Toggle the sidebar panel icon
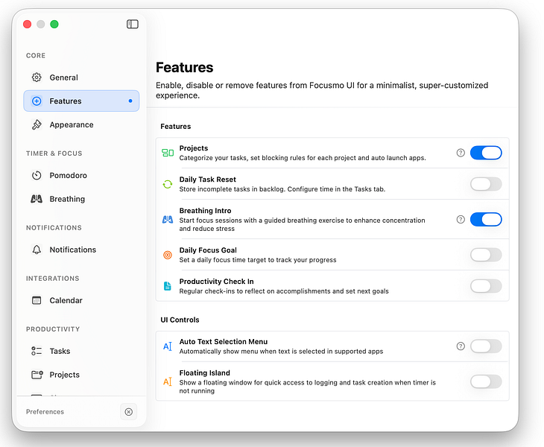Viewport: 544px width, 447px height. pos(133,25)
